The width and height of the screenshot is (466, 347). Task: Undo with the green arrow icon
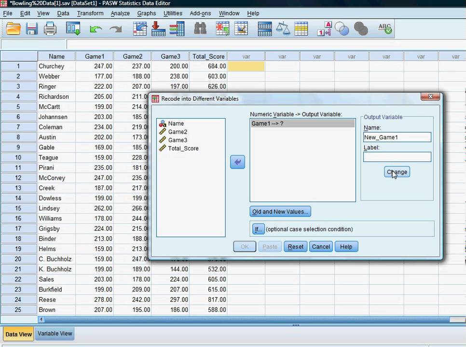[x=96, y=29]
